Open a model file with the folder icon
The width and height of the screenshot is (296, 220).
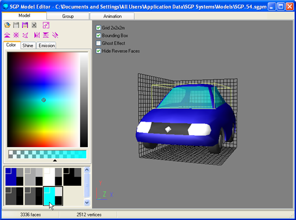tap(7, 25)
